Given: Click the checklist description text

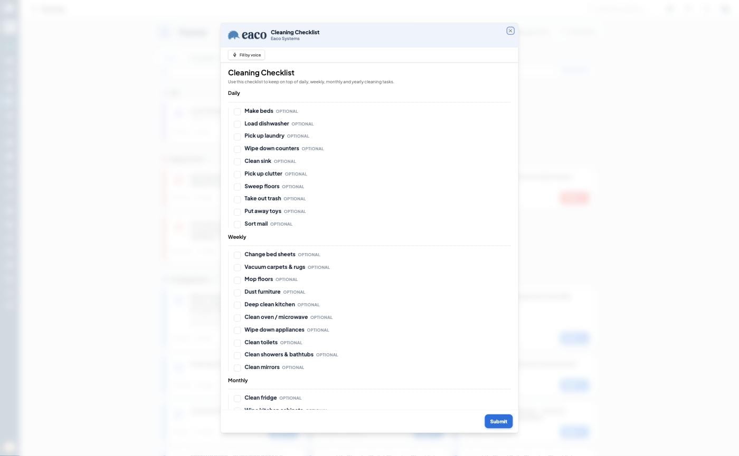Looking at the screenshot, I should tap(311, 82).
